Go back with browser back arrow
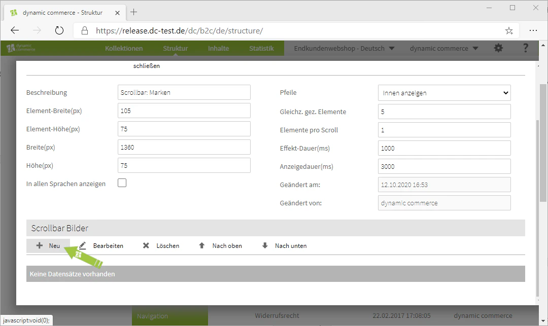The image size is (548, 326). point(15,31)
